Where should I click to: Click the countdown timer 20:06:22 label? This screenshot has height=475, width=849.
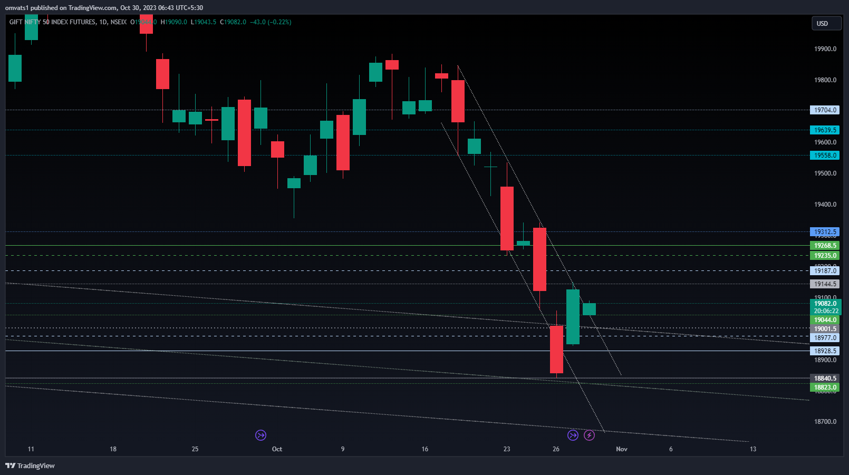click(x=825, y=311)
